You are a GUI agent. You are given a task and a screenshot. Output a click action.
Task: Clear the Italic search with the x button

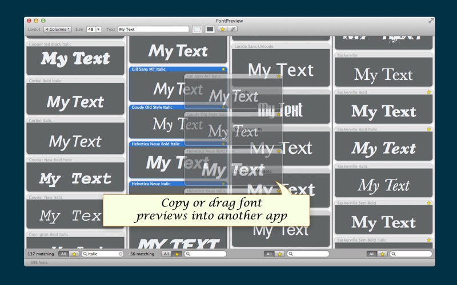click(x=121, y=254)
